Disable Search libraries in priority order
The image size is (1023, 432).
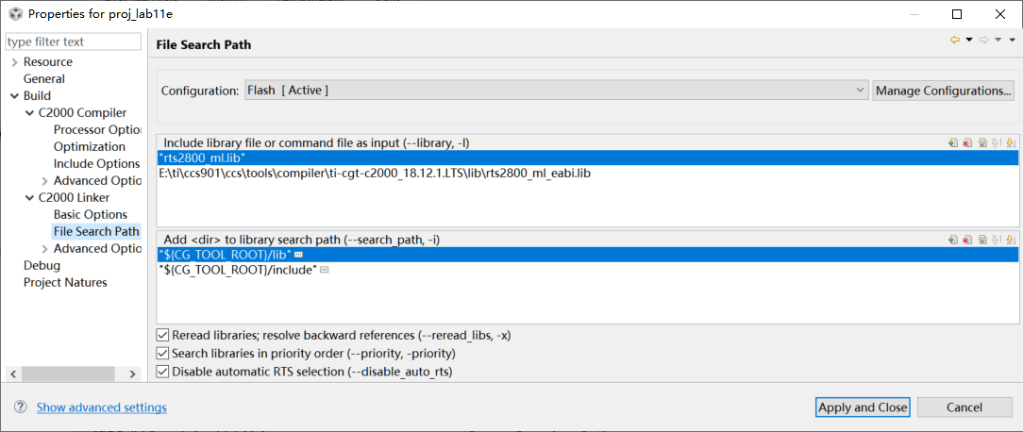[x=163, y=353]
